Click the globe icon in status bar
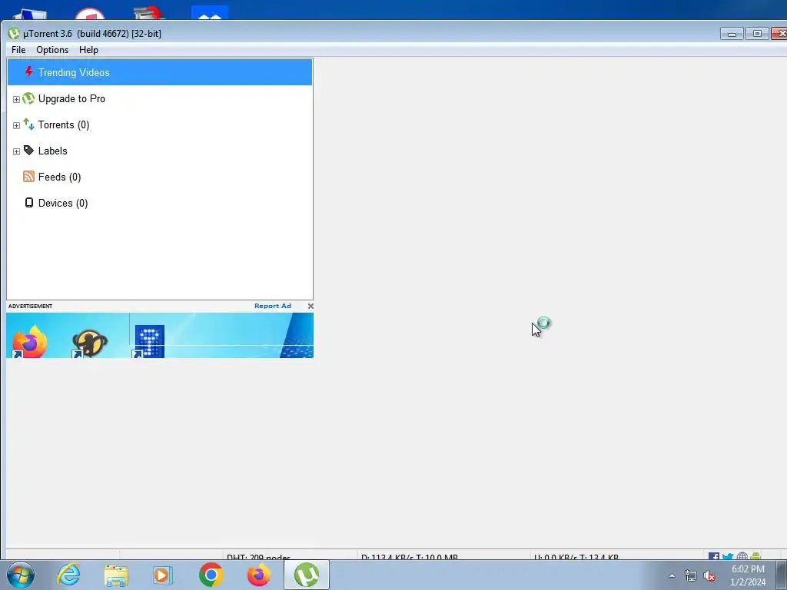This screenshot has height=590, width=787. (x=742, y=556)
